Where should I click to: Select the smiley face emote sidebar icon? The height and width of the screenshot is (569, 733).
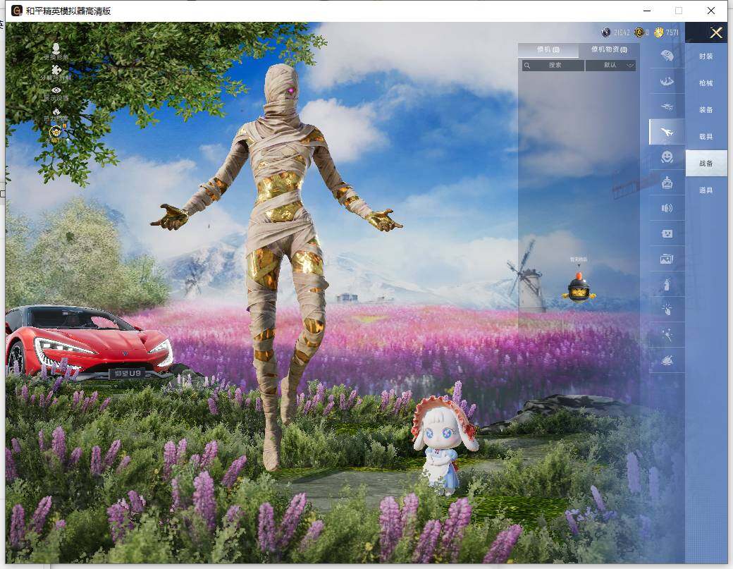(x=667, y=157)
